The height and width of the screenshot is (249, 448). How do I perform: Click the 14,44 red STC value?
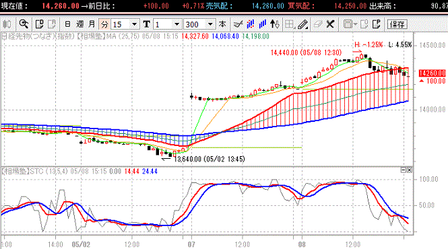coord(132,172)
